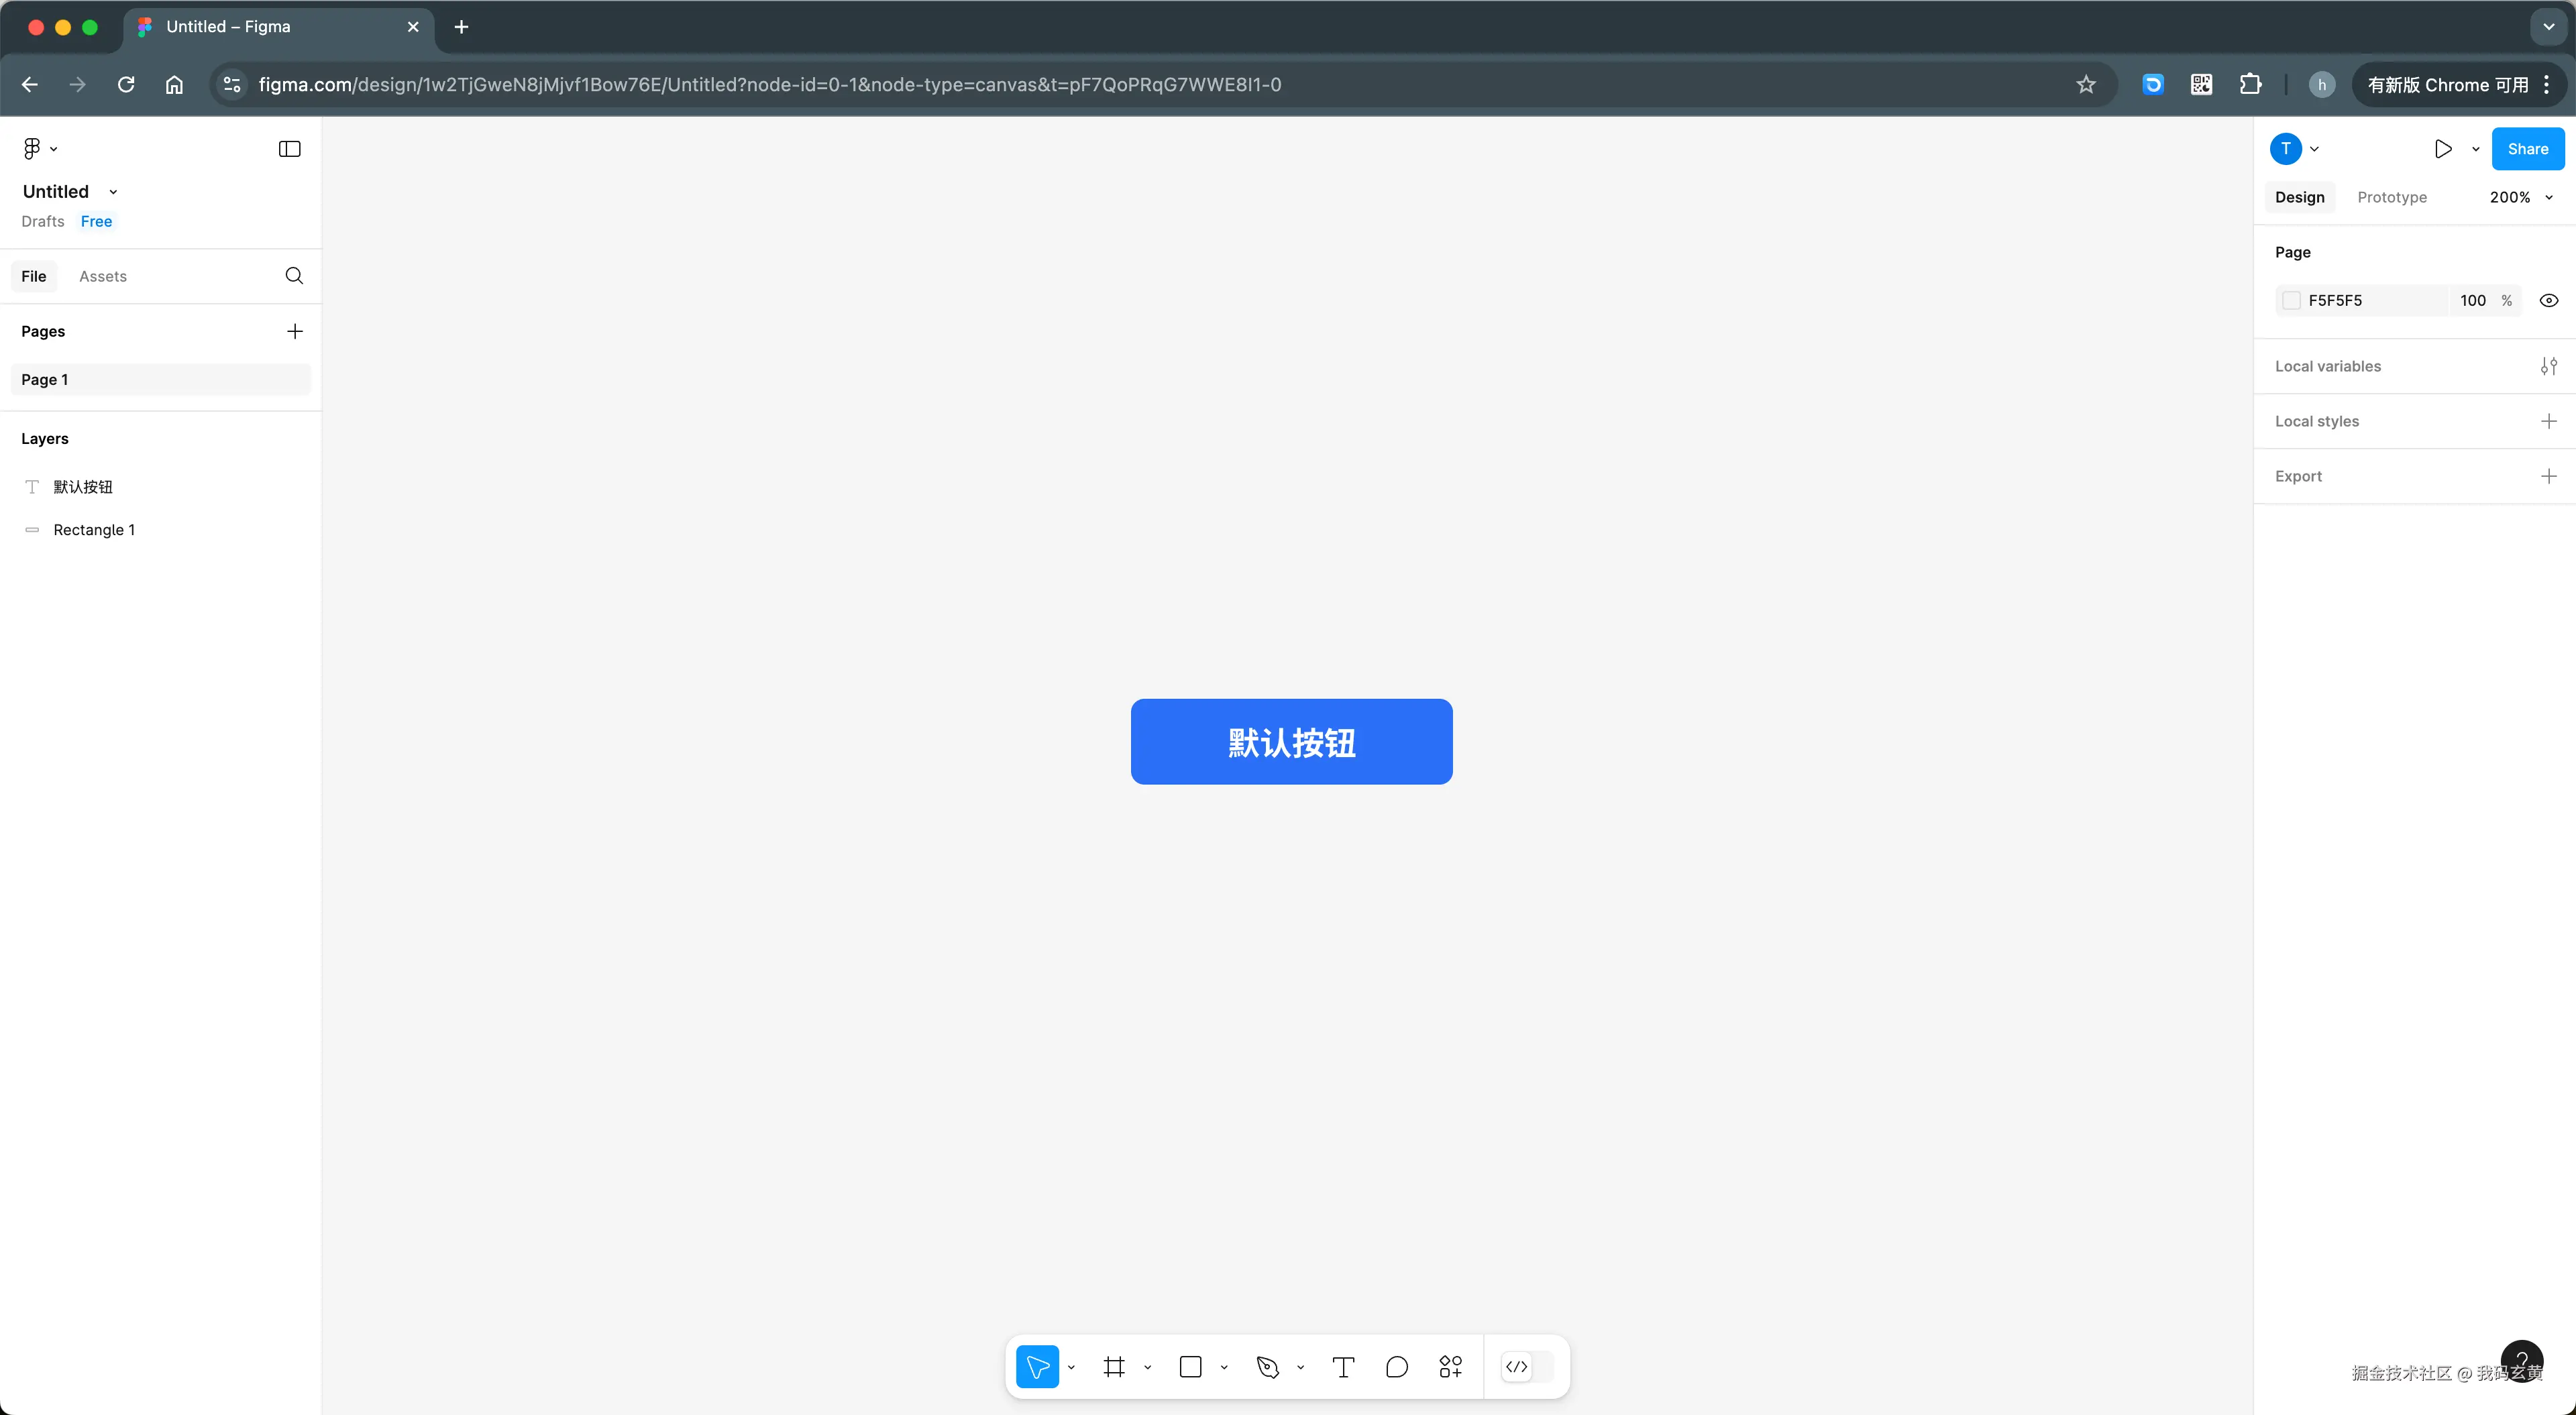
Task: Switch to the Assets tab
Action: click(103, 276)
